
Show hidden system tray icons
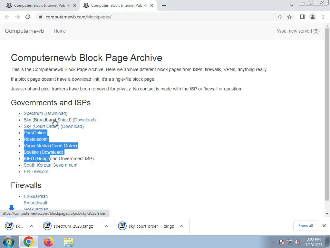point(274,242)
